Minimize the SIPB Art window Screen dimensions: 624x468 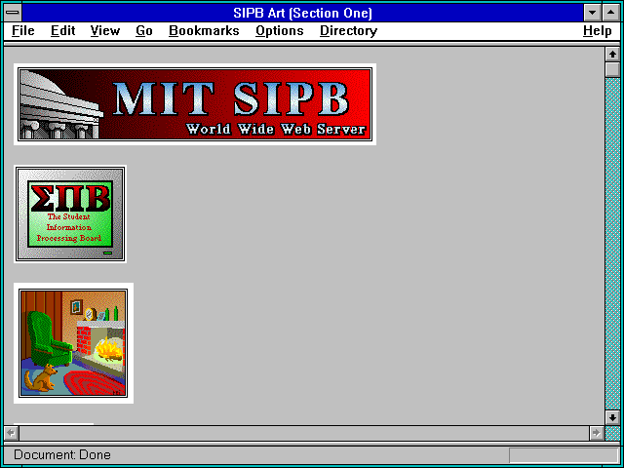click(592, 13)
